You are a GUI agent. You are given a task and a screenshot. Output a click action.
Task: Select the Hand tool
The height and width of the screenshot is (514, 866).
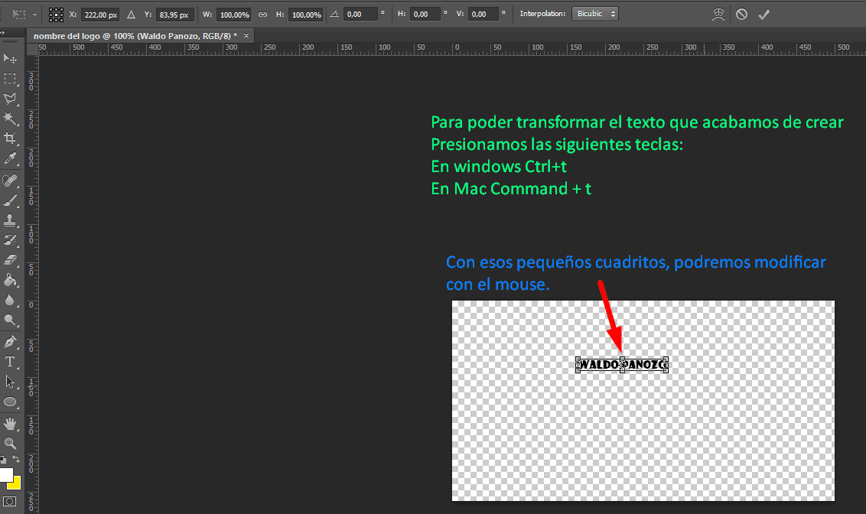[x=10, y=424]
